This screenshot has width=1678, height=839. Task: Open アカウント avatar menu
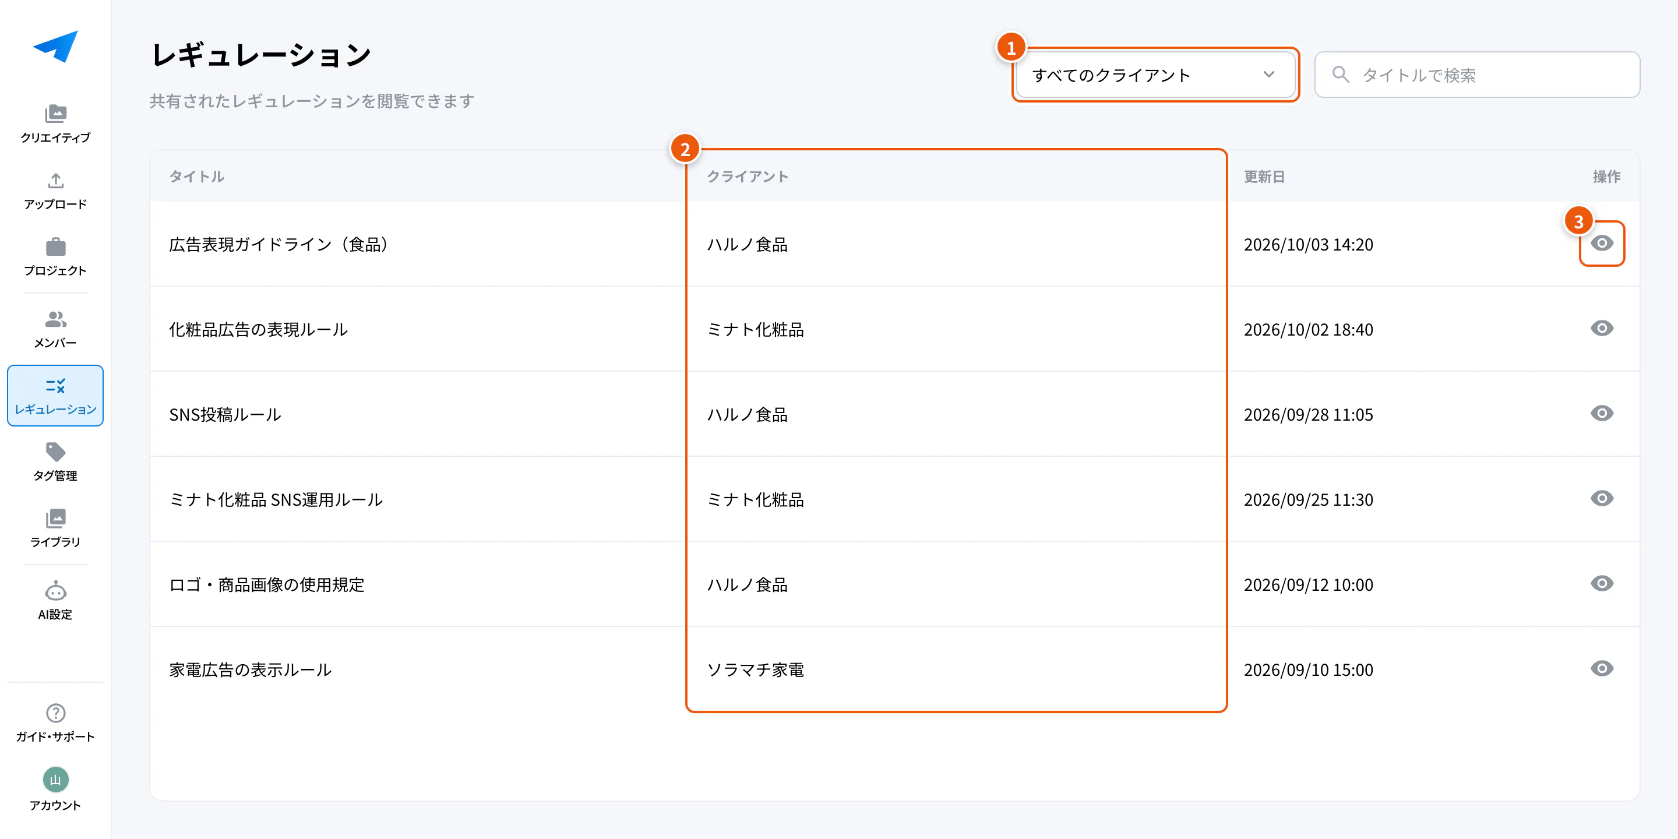point(55,789)
